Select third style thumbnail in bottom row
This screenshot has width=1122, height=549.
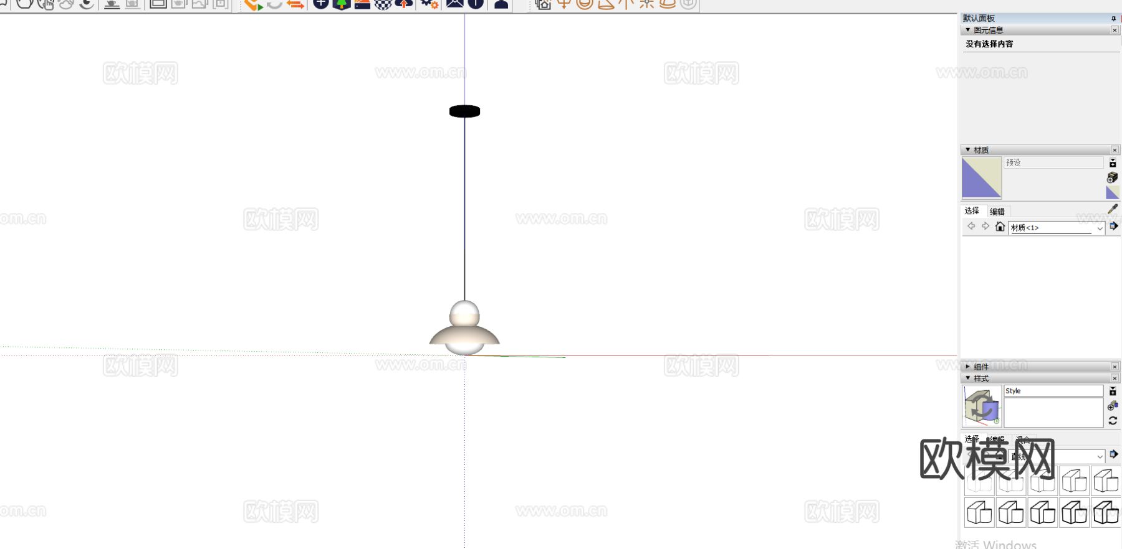click(1042, 513)
